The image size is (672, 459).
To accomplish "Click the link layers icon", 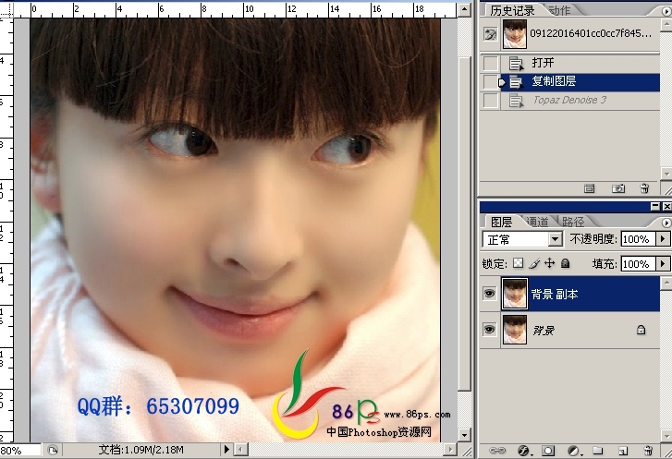I will coord(497,450).
